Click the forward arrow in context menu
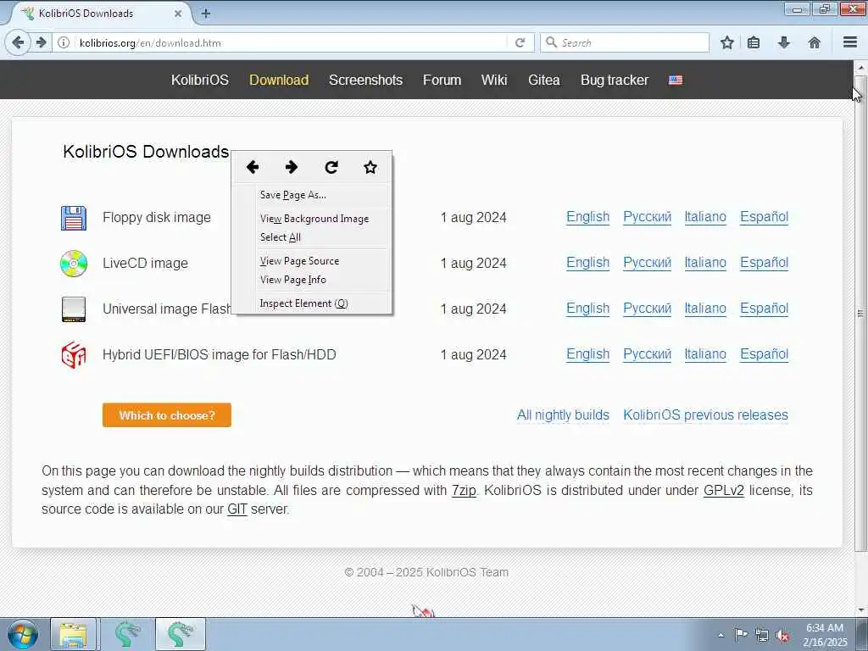 tap(292, 167)
